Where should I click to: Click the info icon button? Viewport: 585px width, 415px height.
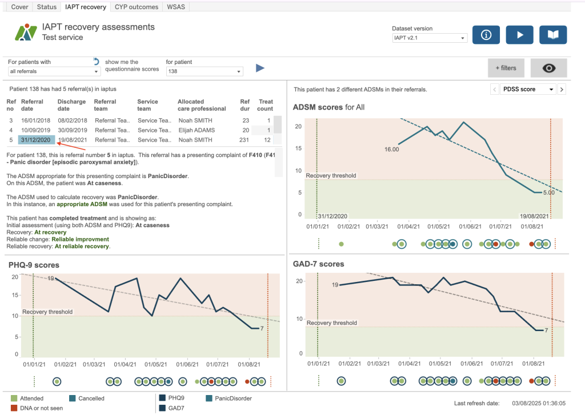[x=486, y=35]
